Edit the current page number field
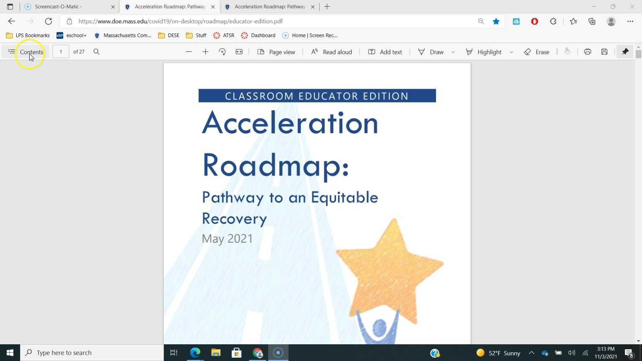 click(61, 51)
